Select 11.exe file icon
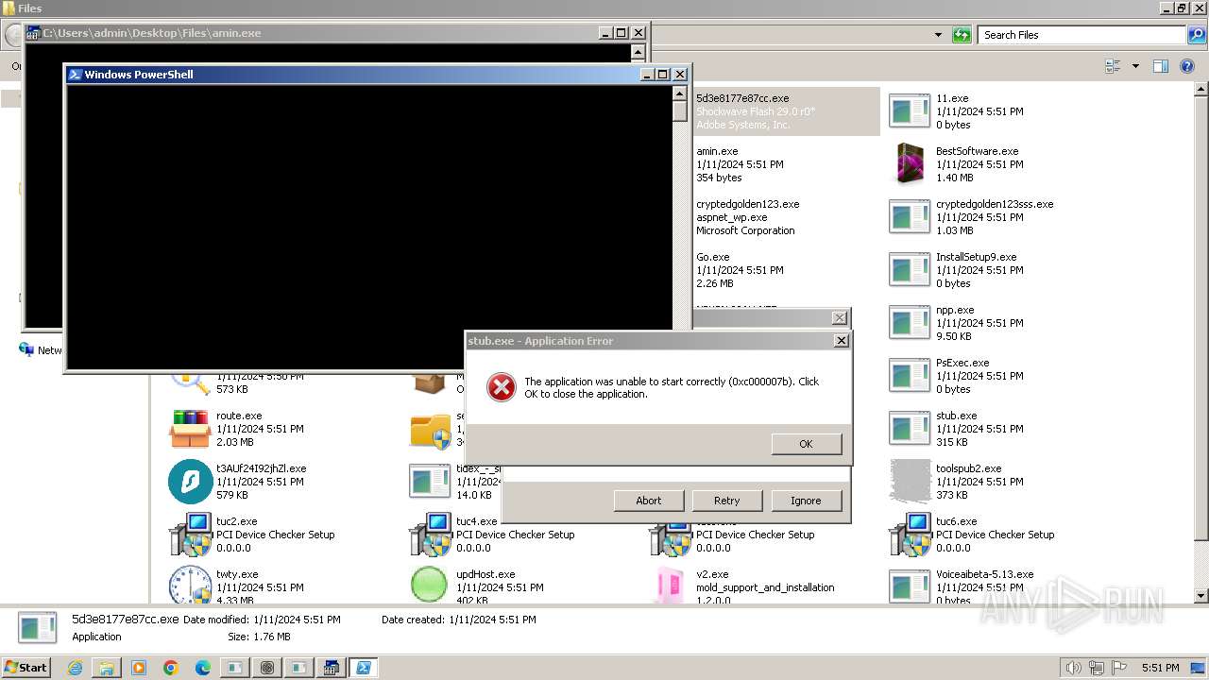Screen dimensions: 1209x680 tap(910, 111)
